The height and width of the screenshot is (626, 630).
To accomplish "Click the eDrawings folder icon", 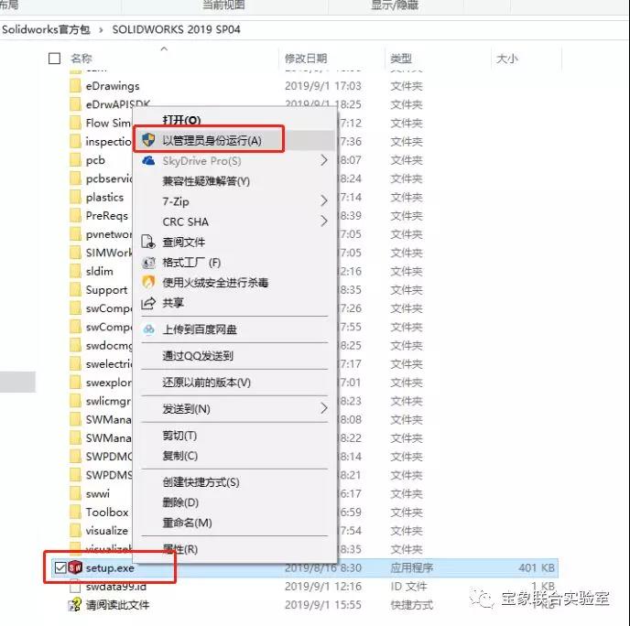I will click(x=75, y=85).
